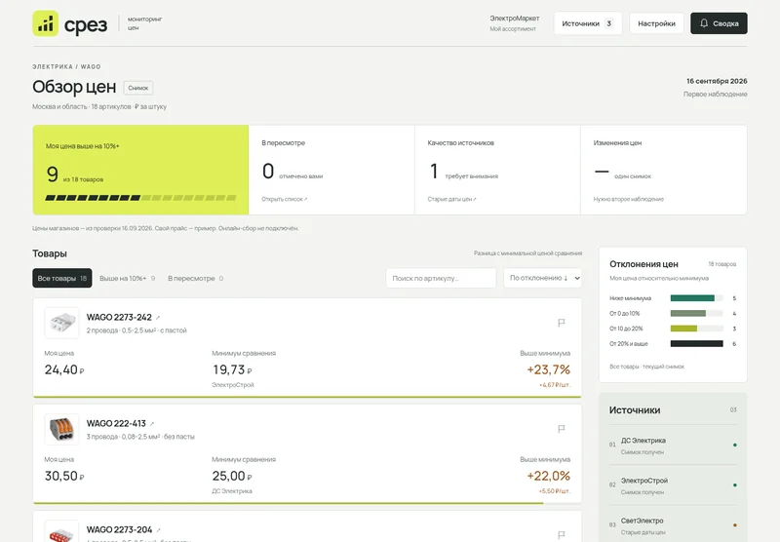Click WAGO 2273-204 product thumbnail
The width and height of the screenshot is (780, 542).
61,531
